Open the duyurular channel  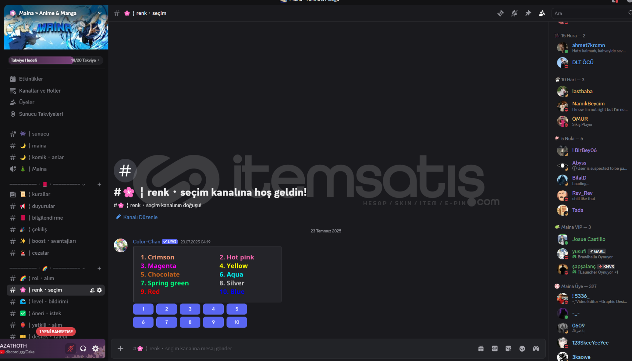(56, 206)
